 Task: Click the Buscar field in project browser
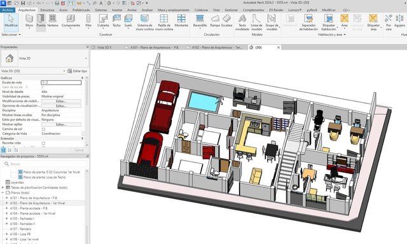click(45, 164)
